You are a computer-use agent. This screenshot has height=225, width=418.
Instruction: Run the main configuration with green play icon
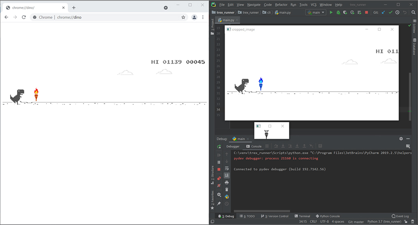point(331,12)
